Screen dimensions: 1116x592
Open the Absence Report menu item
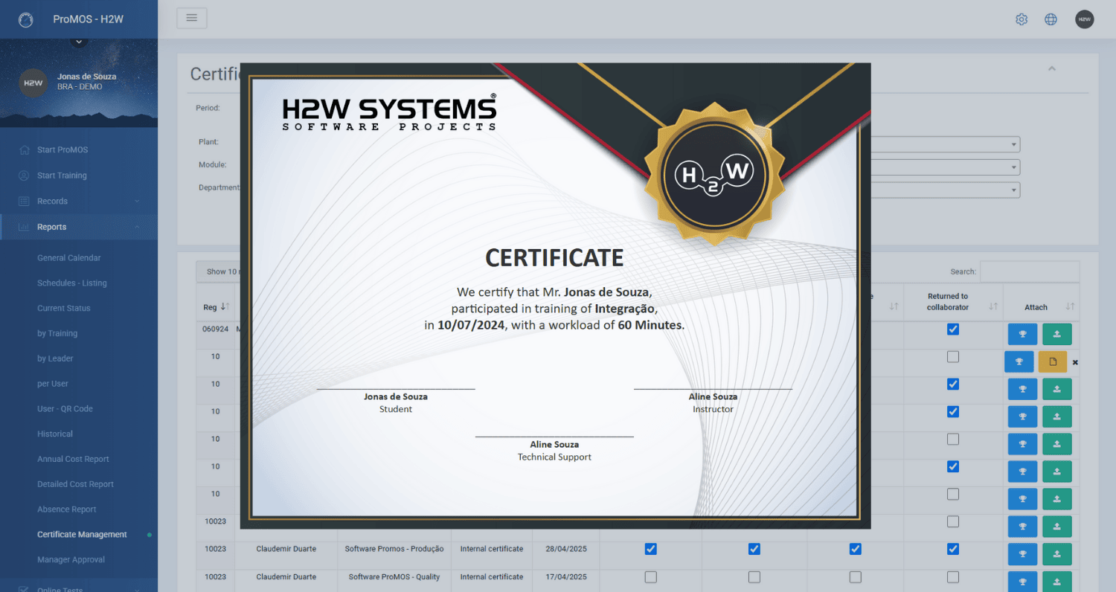pos(67,509)
